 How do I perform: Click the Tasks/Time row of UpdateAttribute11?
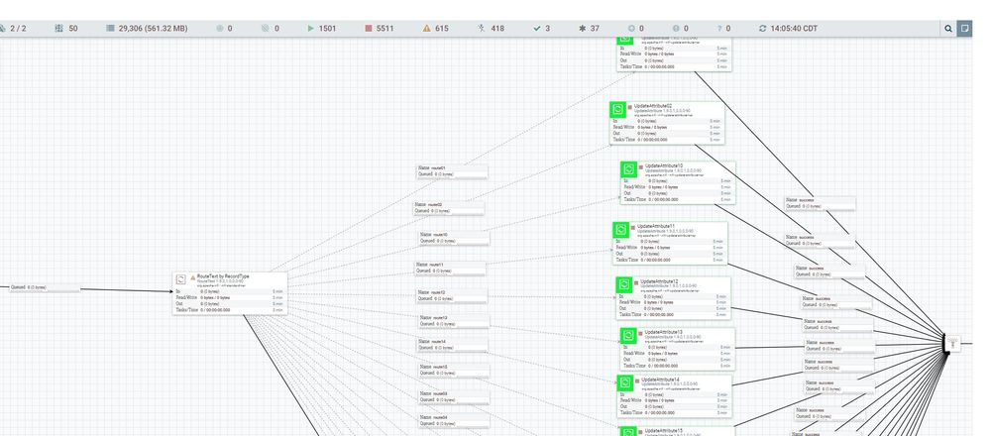[x=670, y=260]
